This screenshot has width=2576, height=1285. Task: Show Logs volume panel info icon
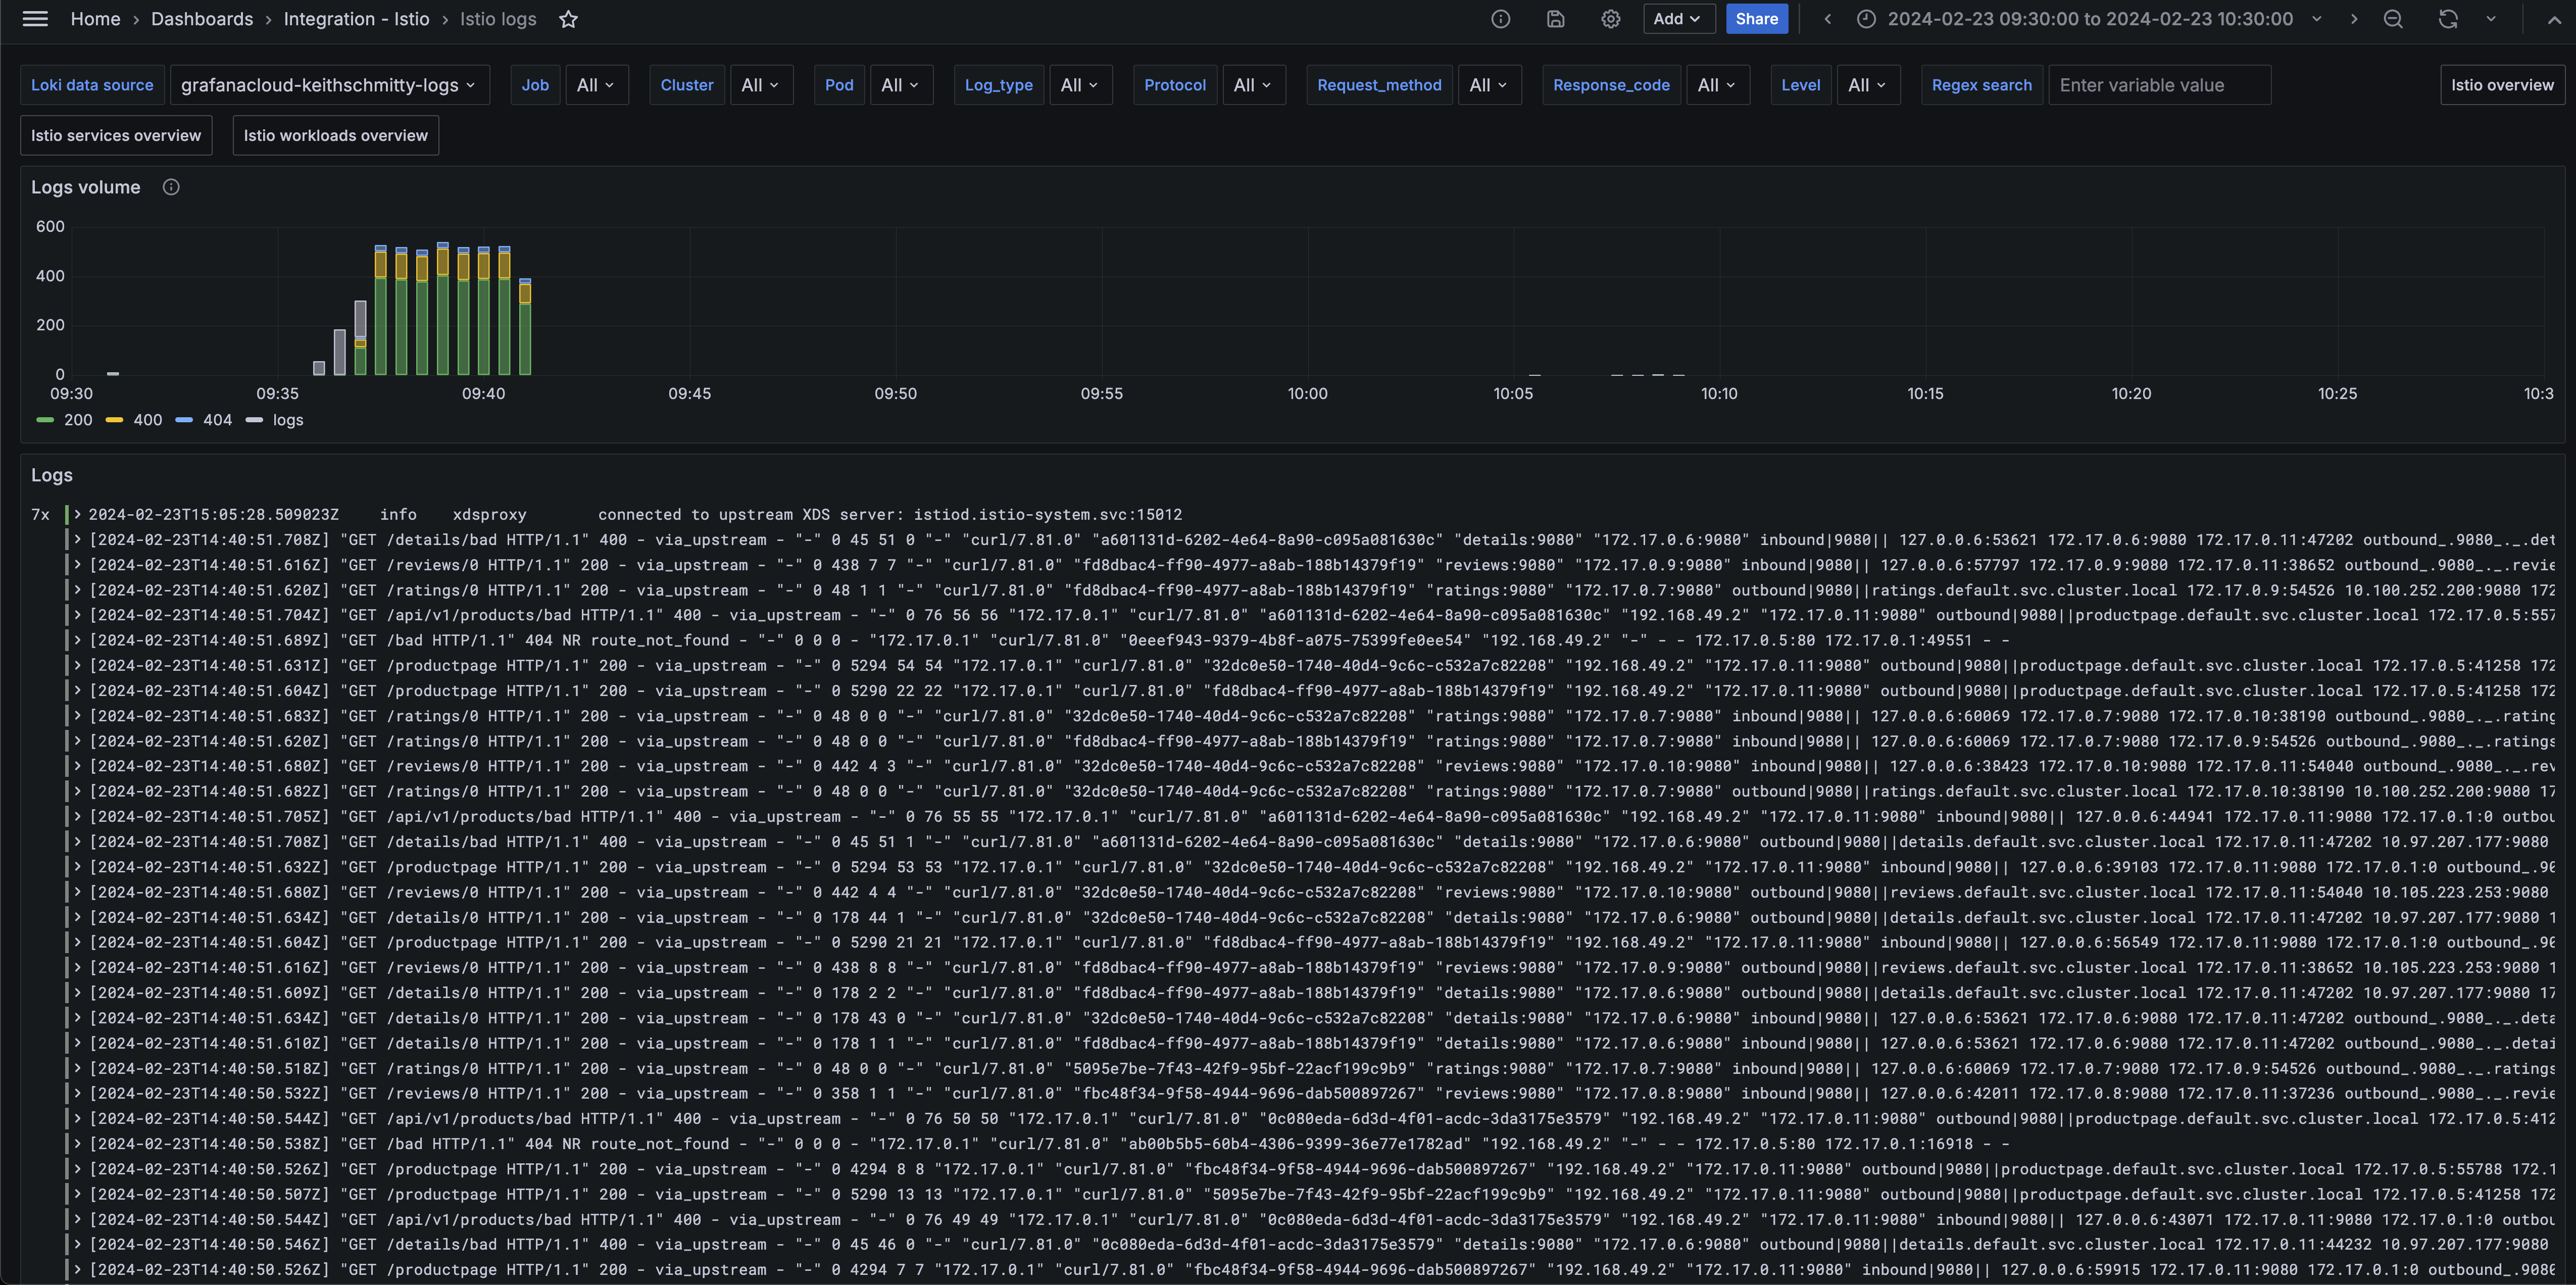tap(171, 187)
